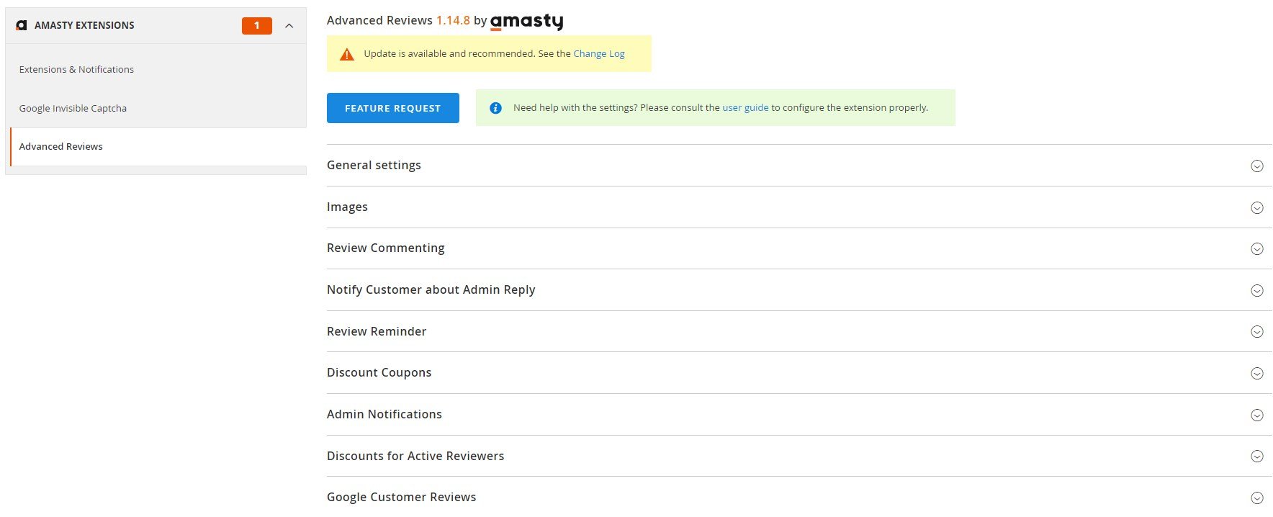
Task: Expand Discounts for Active Reviewers chevron
Action: click(1257, 456)
